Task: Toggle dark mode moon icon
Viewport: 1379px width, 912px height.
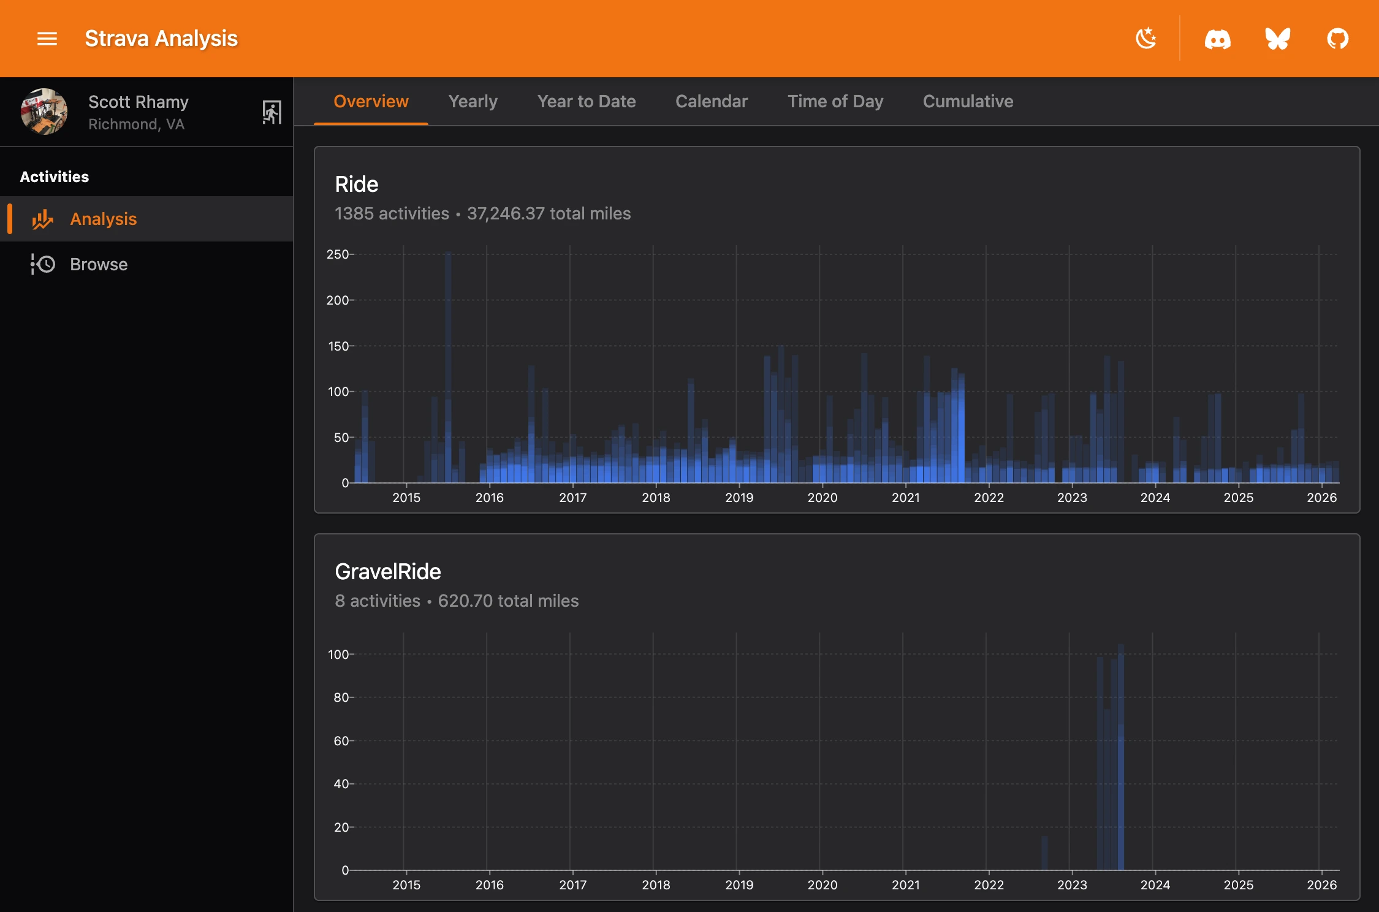Action: tap(1145, 39)
